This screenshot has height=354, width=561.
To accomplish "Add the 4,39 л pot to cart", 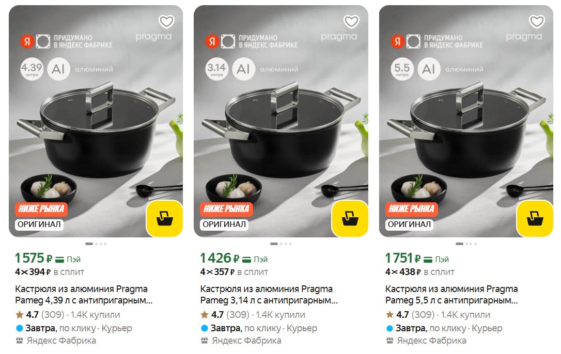I will coord(165,218).
